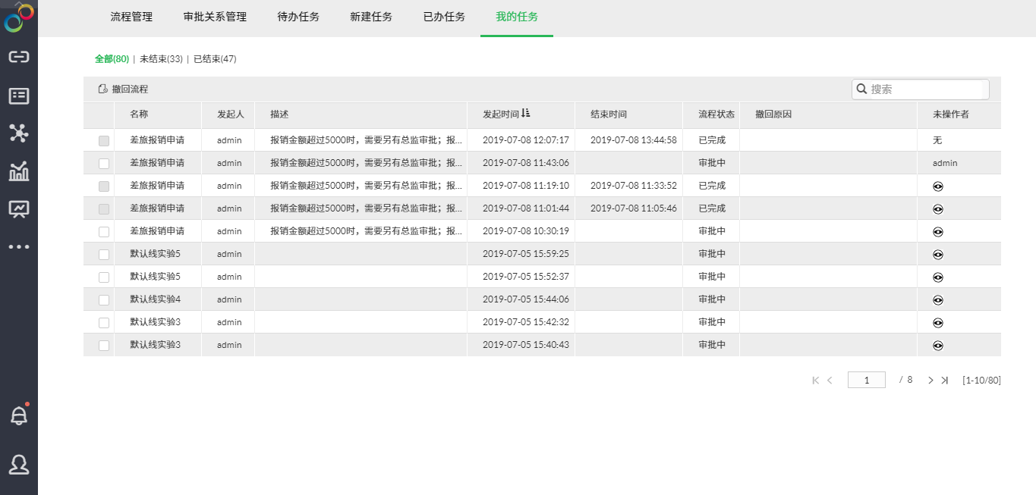This screenshot has width=1036, height=495.
Task: Switch to the 待办任务 tab
Action: tap(298, 17)
